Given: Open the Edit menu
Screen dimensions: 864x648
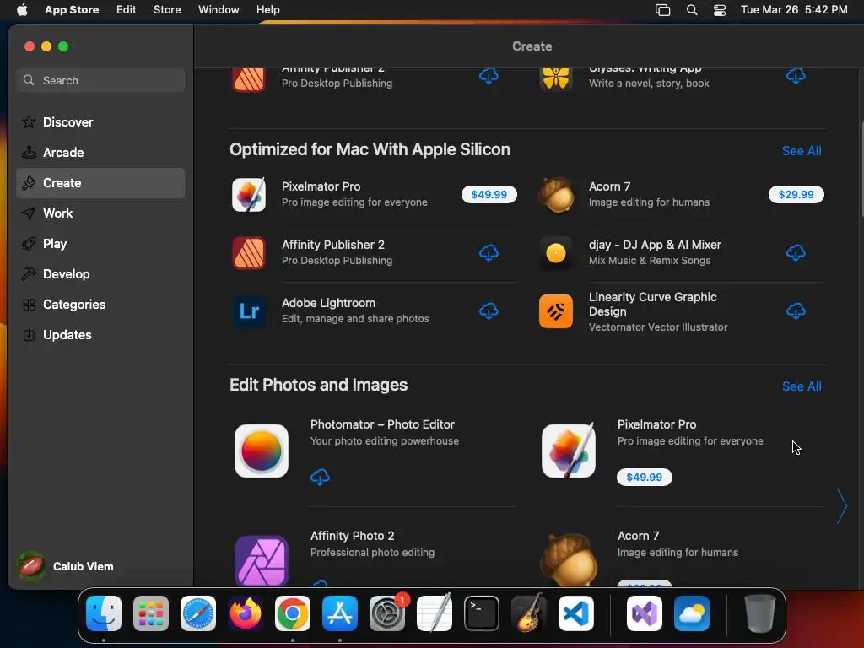Looking at the screenshot, I should pos(127,10).
